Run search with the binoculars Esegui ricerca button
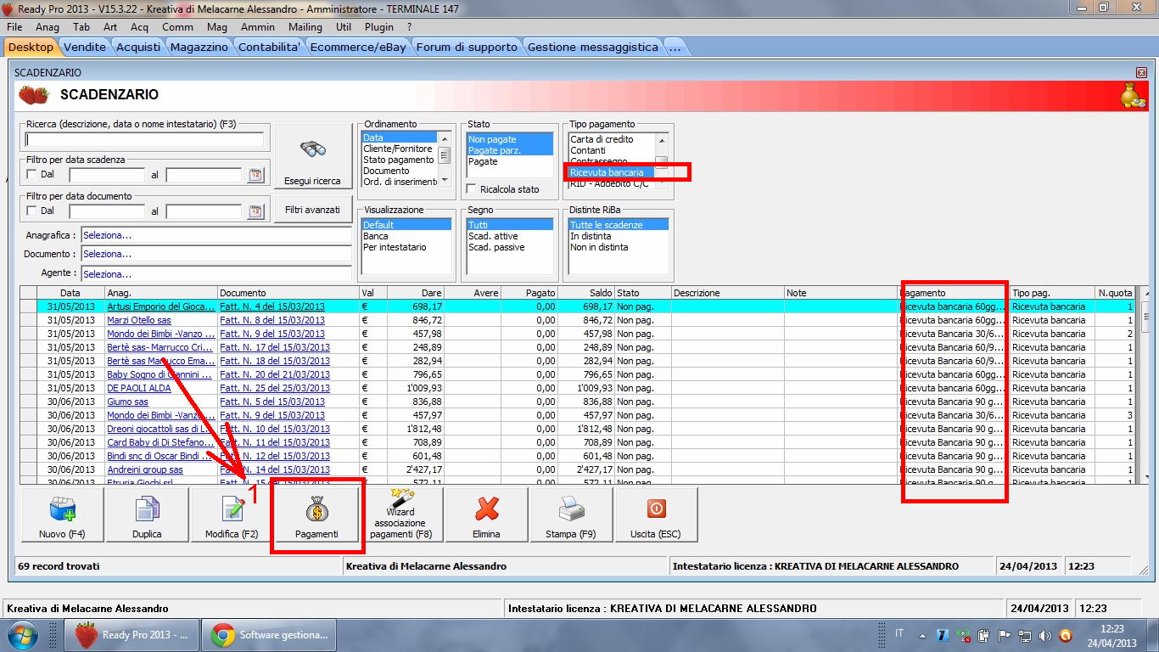The width and height of the screenshot is (1159, 652). coord(313,156)
